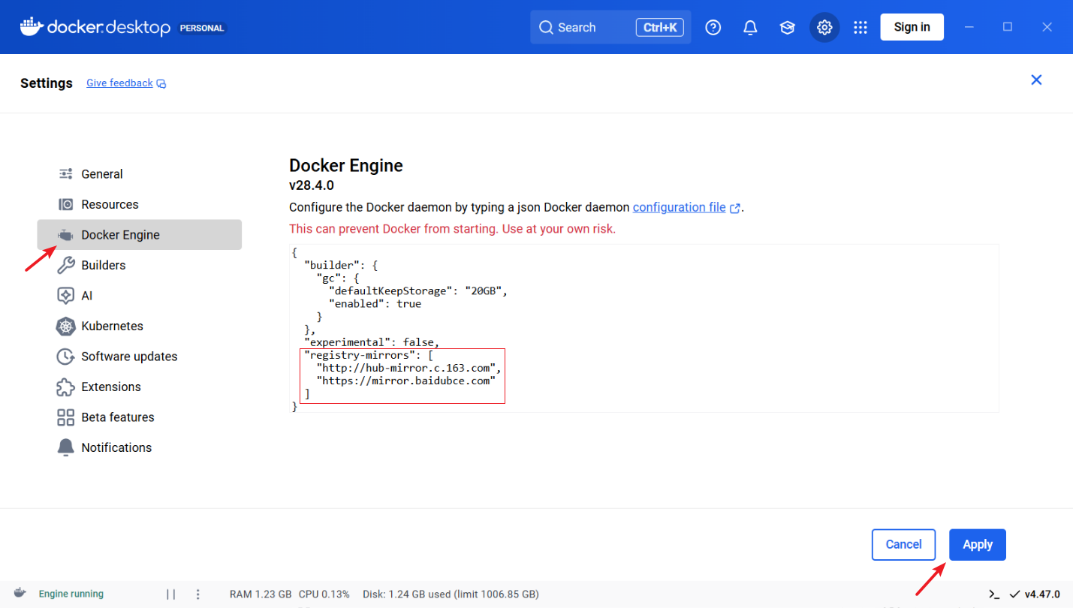Click the RAM 1.23 GB status
Viewport: 1073px width, 608px height.
coord(261,594)
